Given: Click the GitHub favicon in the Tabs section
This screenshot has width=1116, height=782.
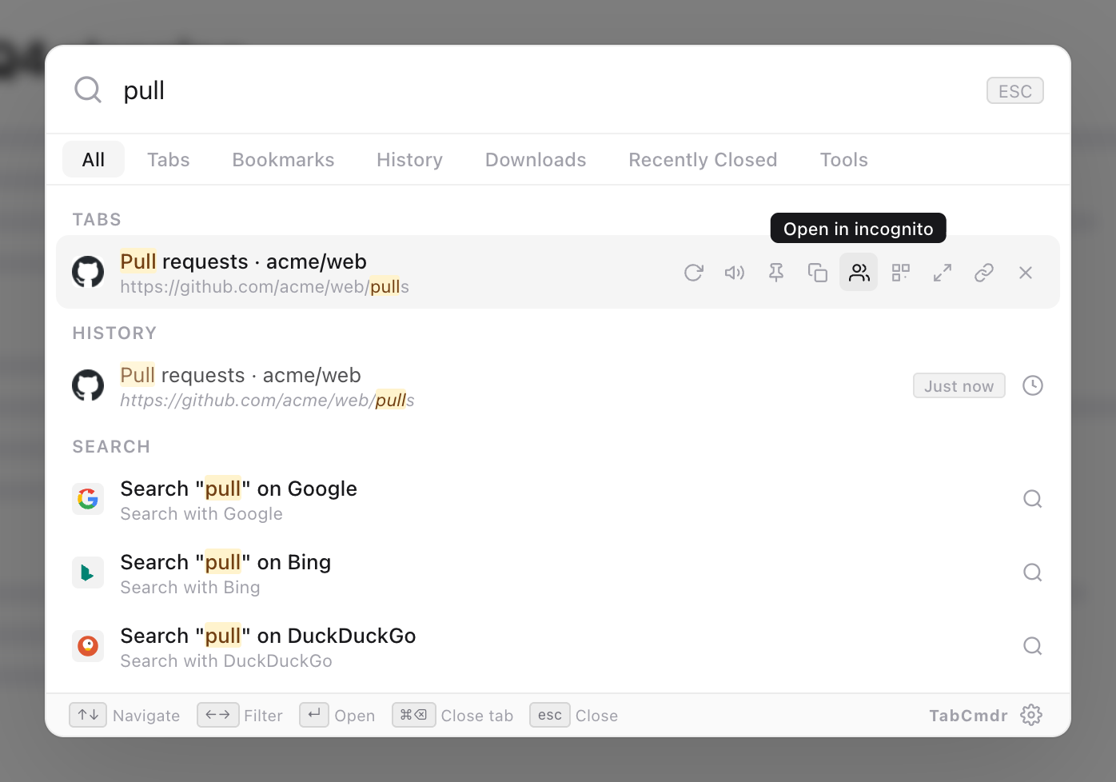Looking at the screenshot, I should (x=88, y=272).
